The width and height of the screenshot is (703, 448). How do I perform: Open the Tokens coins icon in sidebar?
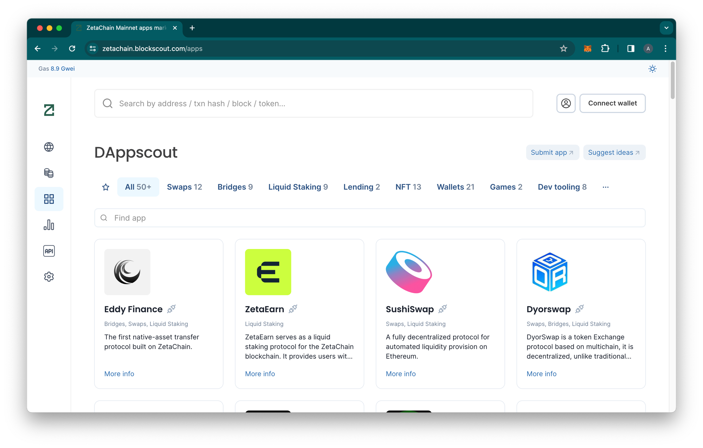49,173
